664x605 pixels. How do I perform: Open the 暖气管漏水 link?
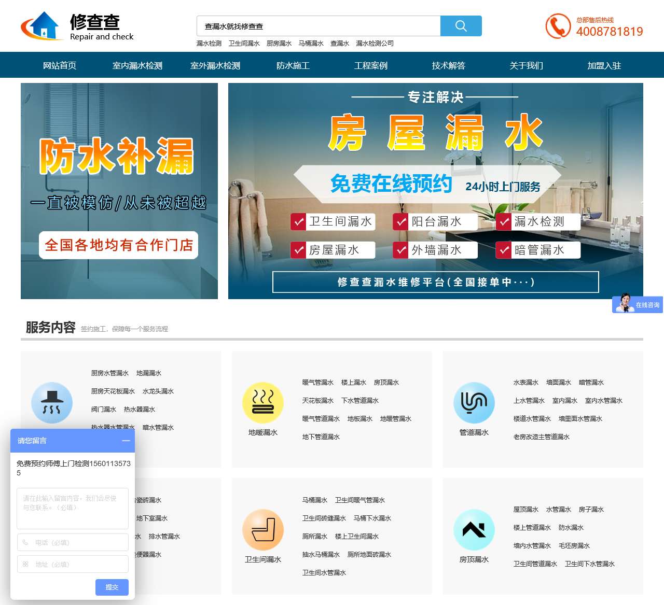coord(318,383)
